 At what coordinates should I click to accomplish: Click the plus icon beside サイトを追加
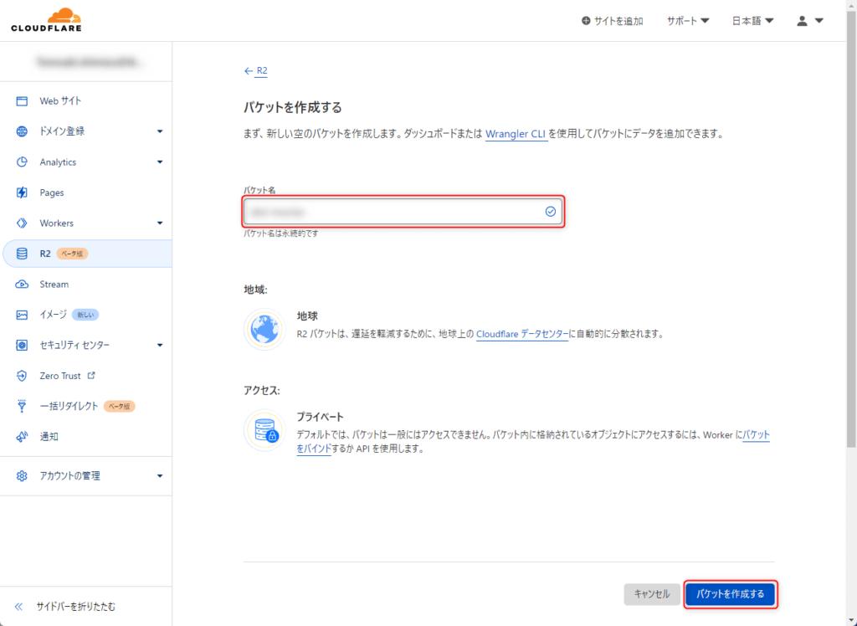(x=586, y=21)
